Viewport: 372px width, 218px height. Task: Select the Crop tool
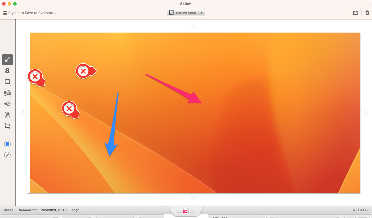(x=7, y=126)
